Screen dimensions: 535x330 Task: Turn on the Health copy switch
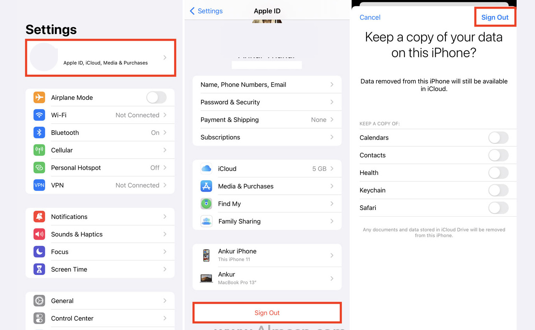pos(498,173)
